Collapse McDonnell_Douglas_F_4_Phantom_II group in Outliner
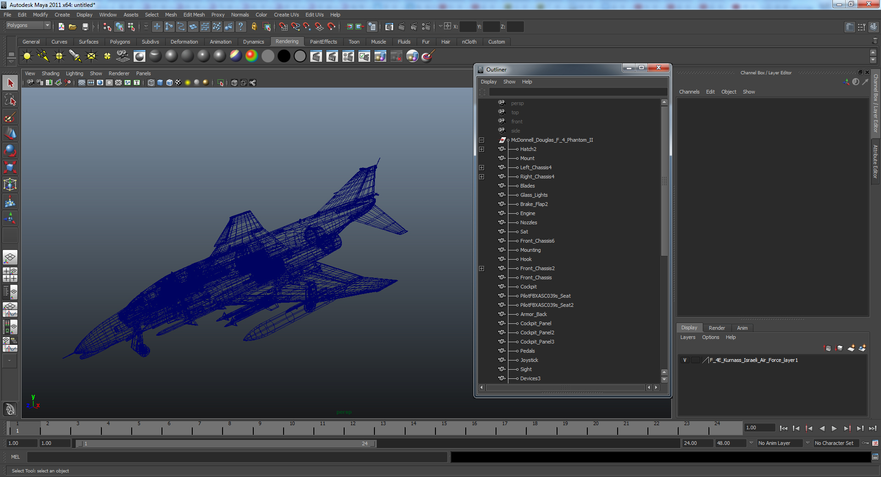The height and width of the screenshot is (477, 881). point(481,140)
